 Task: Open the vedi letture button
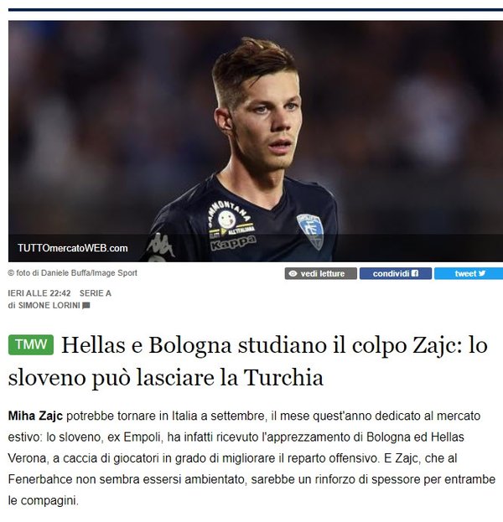(320, 274)
